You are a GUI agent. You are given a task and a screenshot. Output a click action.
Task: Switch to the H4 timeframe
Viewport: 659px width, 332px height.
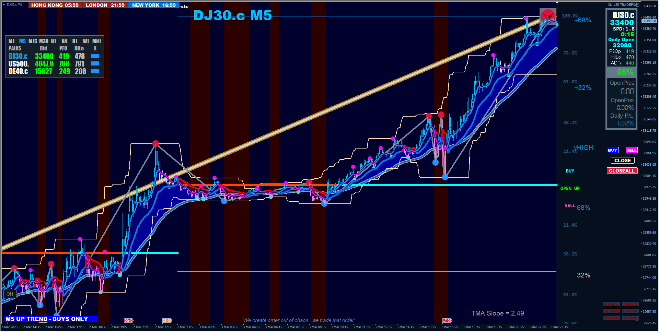tap(65, 41)
